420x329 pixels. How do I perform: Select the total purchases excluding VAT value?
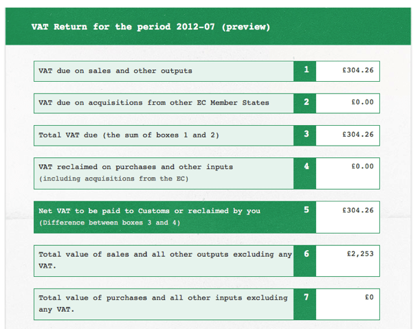pos(349,304)
